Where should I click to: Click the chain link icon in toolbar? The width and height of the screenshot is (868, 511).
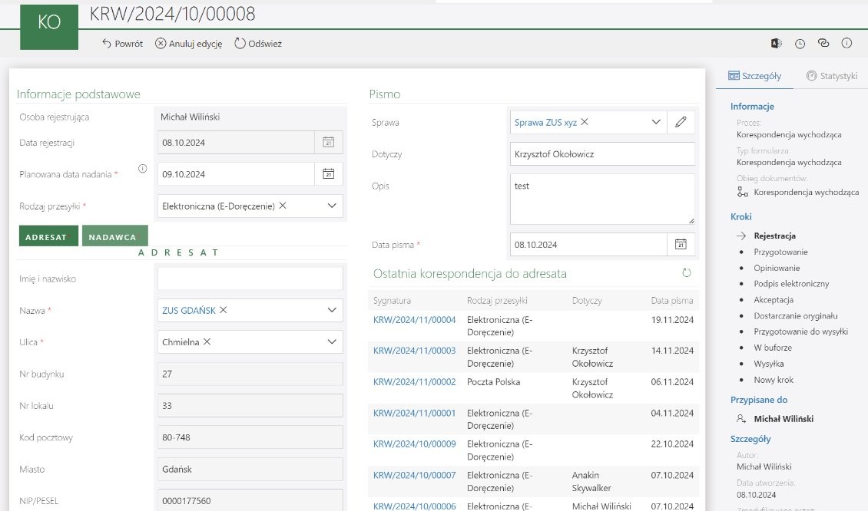[823, 44]
